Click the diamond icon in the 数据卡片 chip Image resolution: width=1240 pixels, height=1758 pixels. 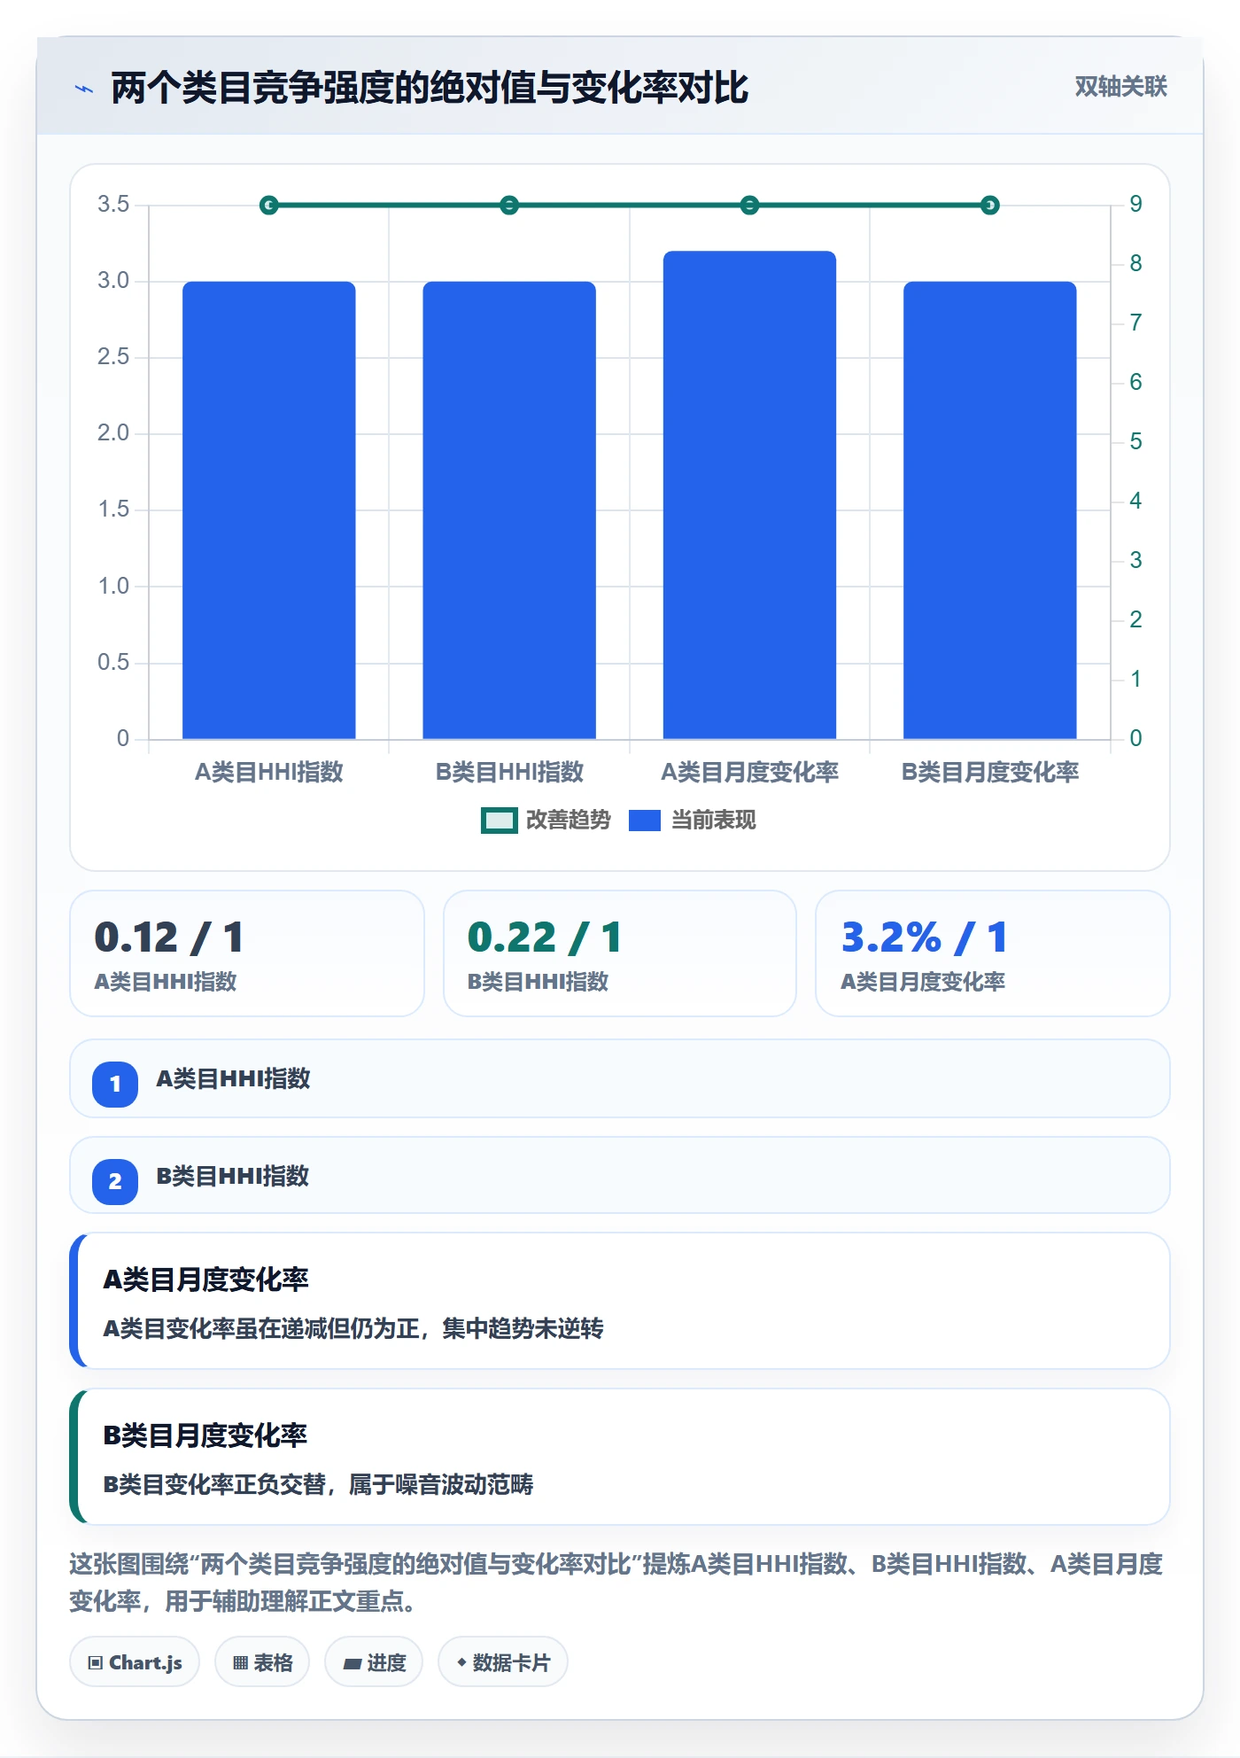tap(461, 1662)
